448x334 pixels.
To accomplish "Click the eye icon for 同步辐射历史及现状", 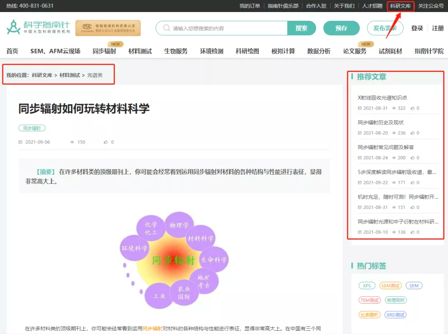I will (x=394, y=133).
